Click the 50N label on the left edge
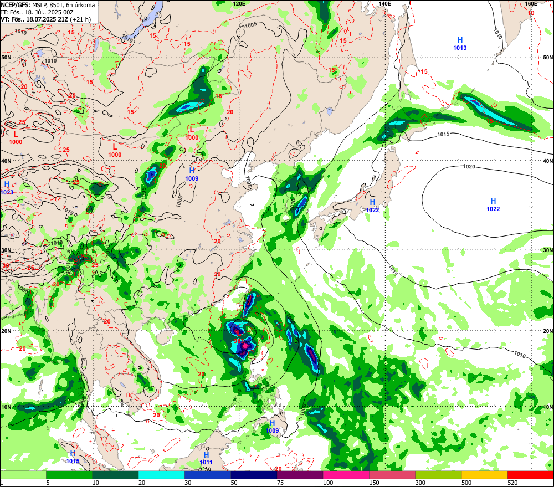 click(x=6, y=57)
